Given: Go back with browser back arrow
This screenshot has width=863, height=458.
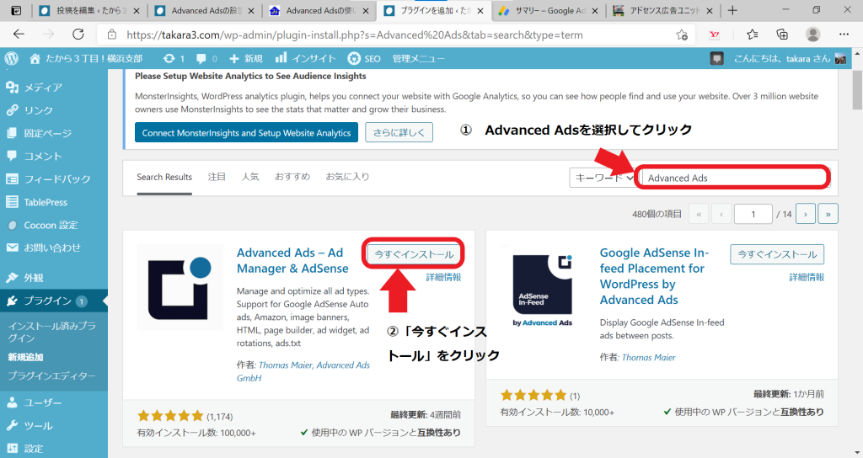Looking at the screenshot, I should (x=19, y=35).
